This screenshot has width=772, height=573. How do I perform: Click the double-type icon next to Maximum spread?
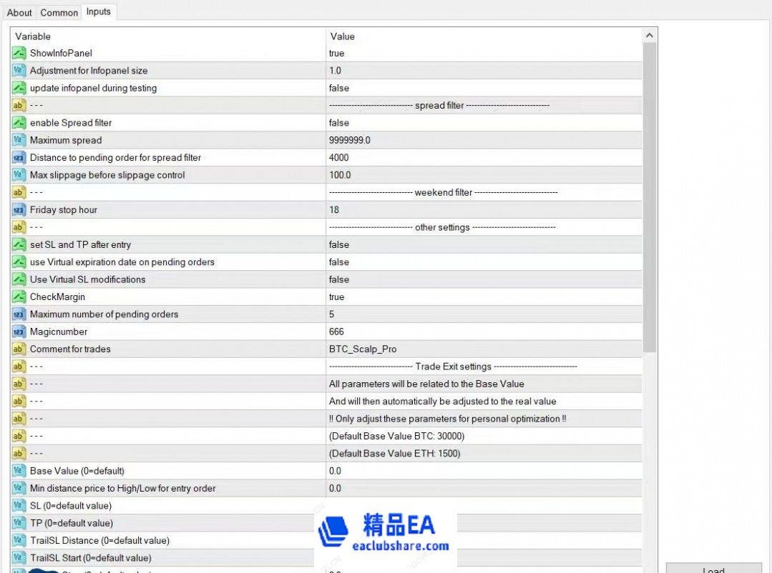click(19, 140)
